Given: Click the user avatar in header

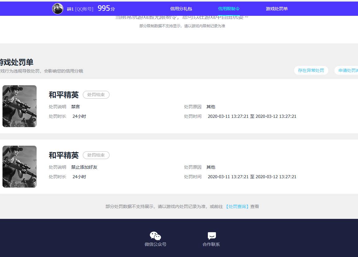Looking at the screenshot, I should point(57,9).
